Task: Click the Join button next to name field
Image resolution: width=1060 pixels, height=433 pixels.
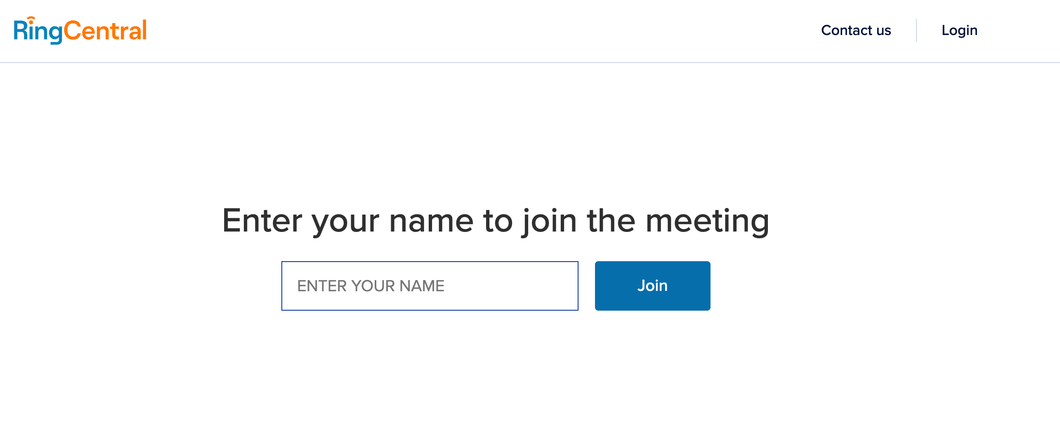Action: 652,285
